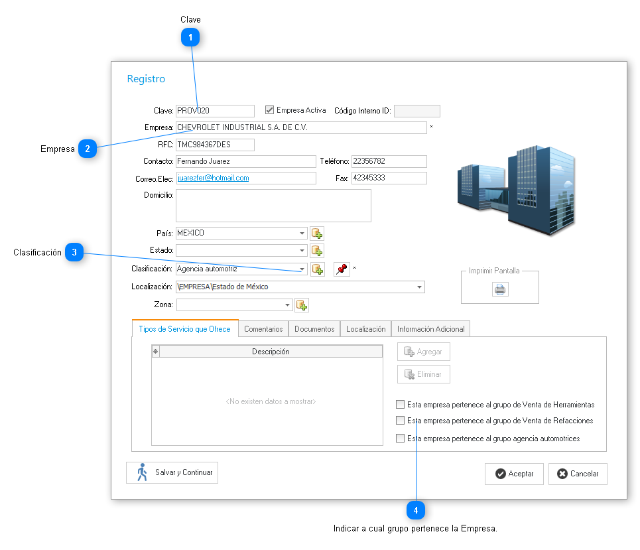Click into the Domicilio text area
The width and height of the screenshot is (640, 550).
coord(273,206)
